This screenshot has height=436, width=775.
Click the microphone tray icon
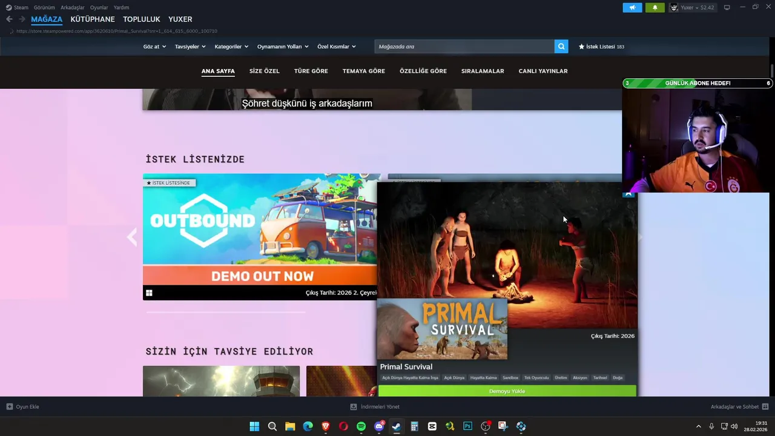tap(711, 426)
